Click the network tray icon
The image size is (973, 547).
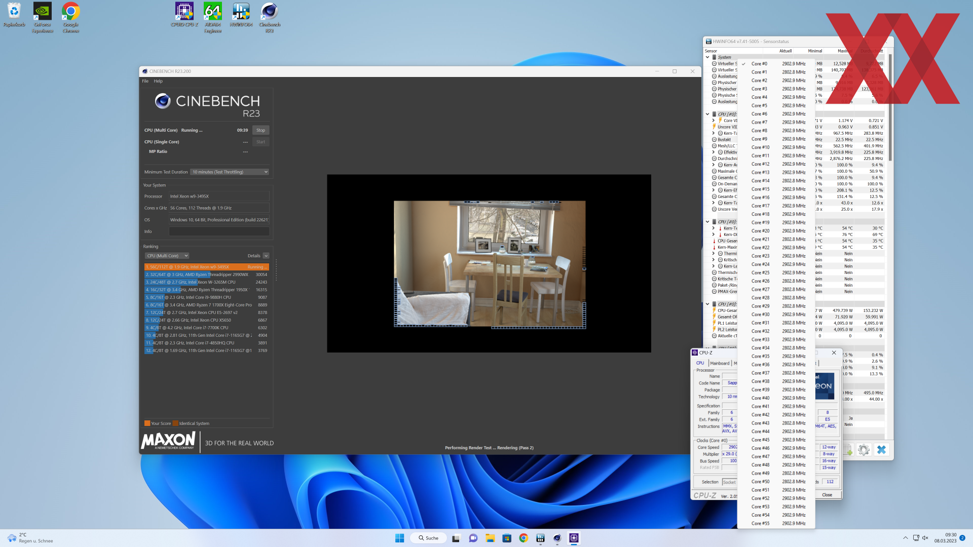click(x=916, y=538)
